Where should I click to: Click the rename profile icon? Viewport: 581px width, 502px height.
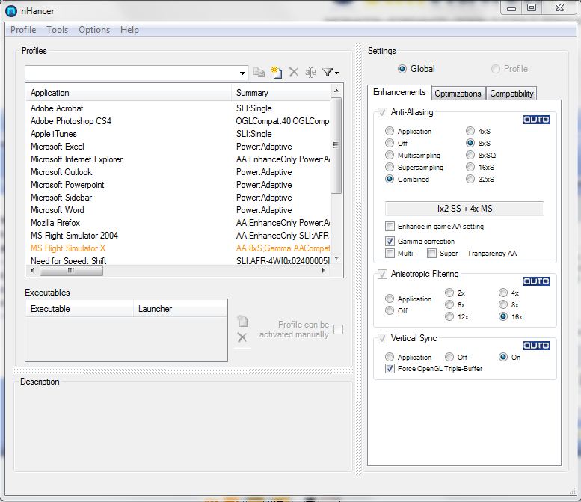pos(310,73)
